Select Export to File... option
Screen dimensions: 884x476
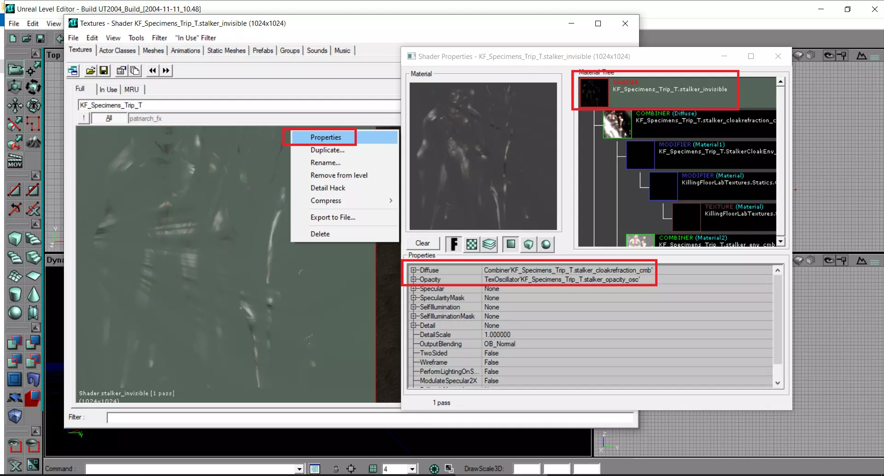click(333, 217)
